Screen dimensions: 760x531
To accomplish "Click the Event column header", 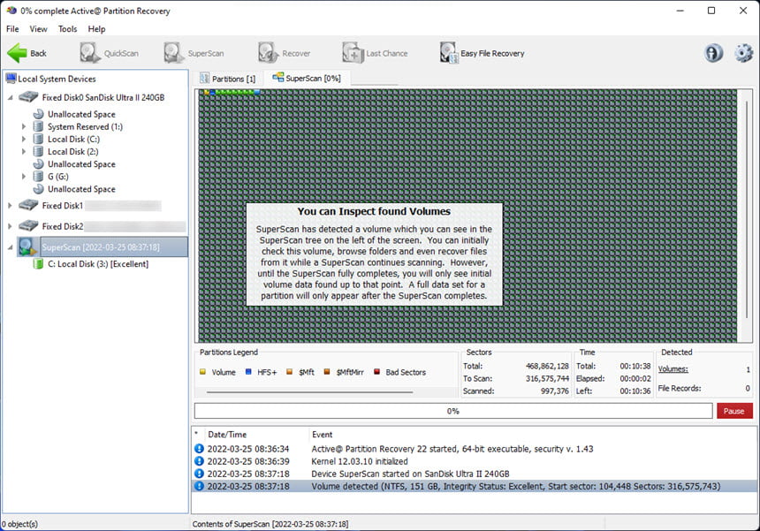I will click(323, 435).
